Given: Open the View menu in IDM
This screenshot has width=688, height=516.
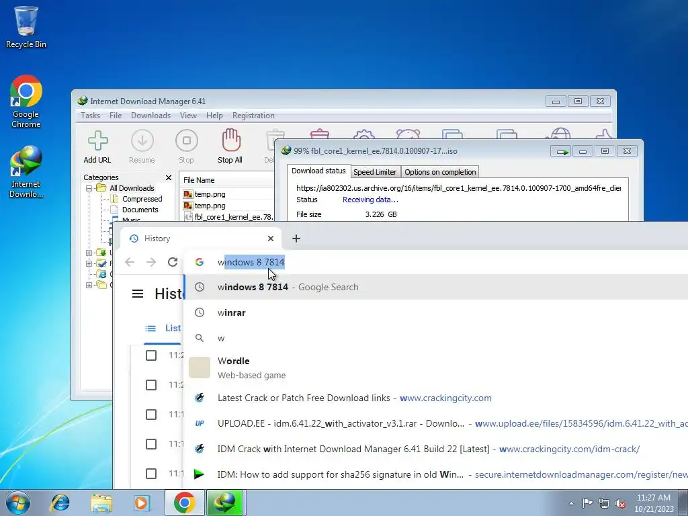Looking at the screenshot, I should tap(188, 116).
